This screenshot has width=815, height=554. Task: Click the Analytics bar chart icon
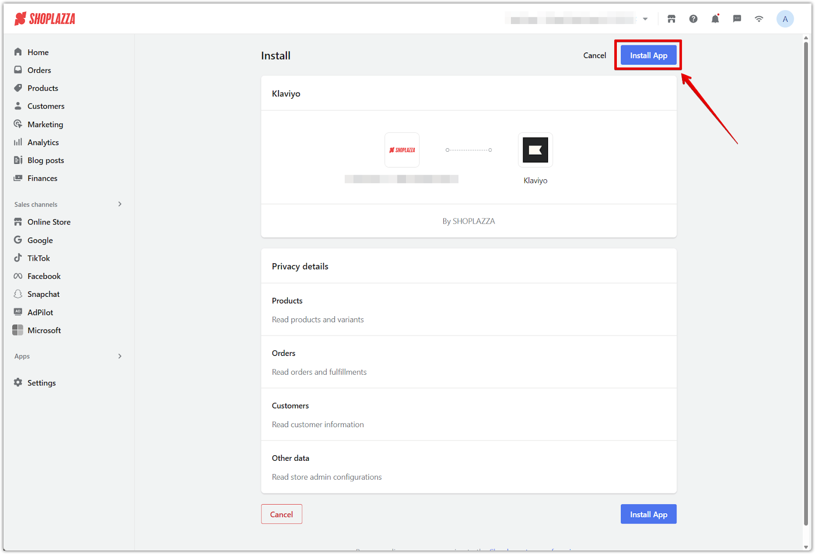coord(18,142)
